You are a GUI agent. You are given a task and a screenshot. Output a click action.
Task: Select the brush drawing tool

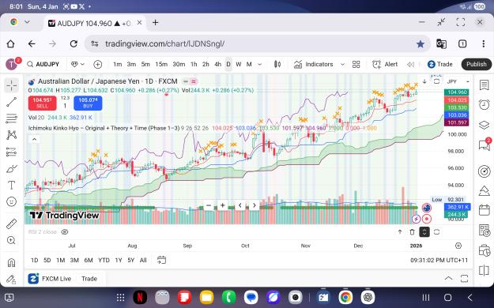click(12, 169)
